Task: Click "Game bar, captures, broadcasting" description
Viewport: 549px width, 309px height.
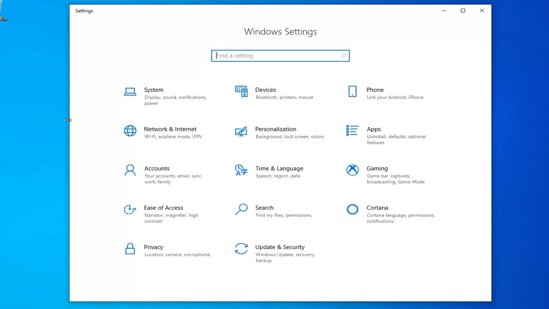Action: [396, 179]
